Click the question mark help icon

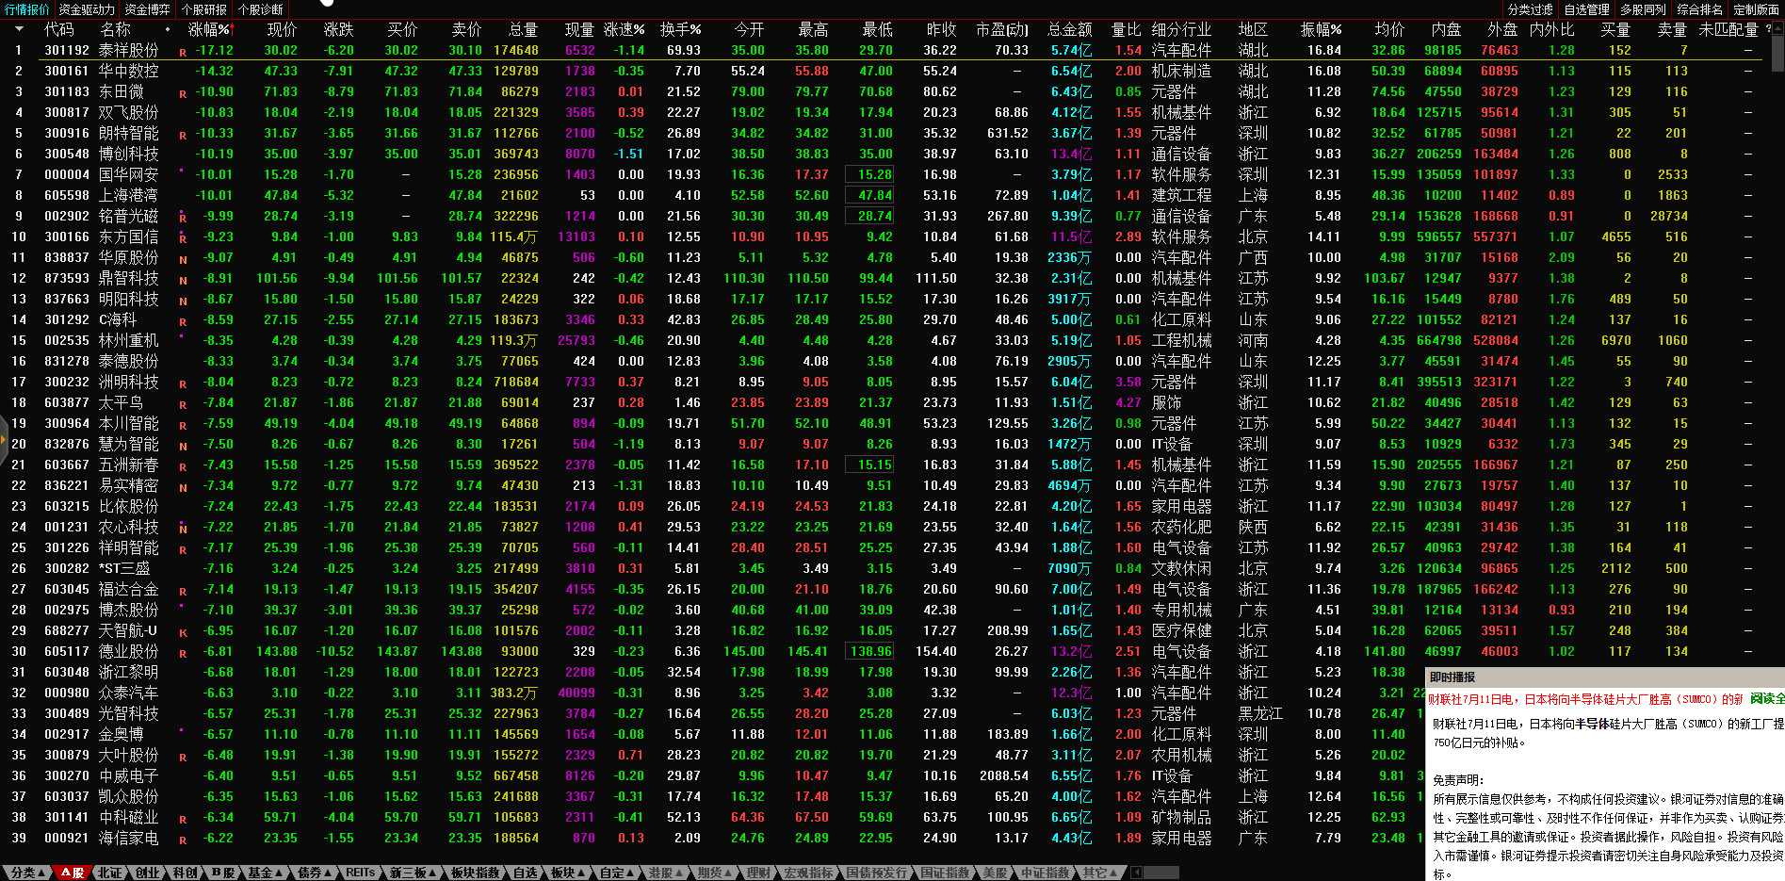click(1768, 29)
